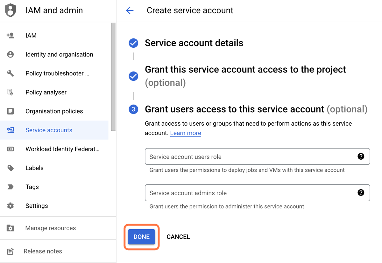Select Service accounts in sidebar
This screenshot has height=263, width=382.
54,130
